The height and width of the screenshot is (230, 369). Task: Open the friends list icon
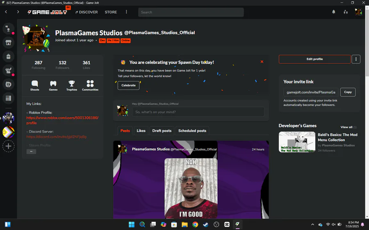346,12
